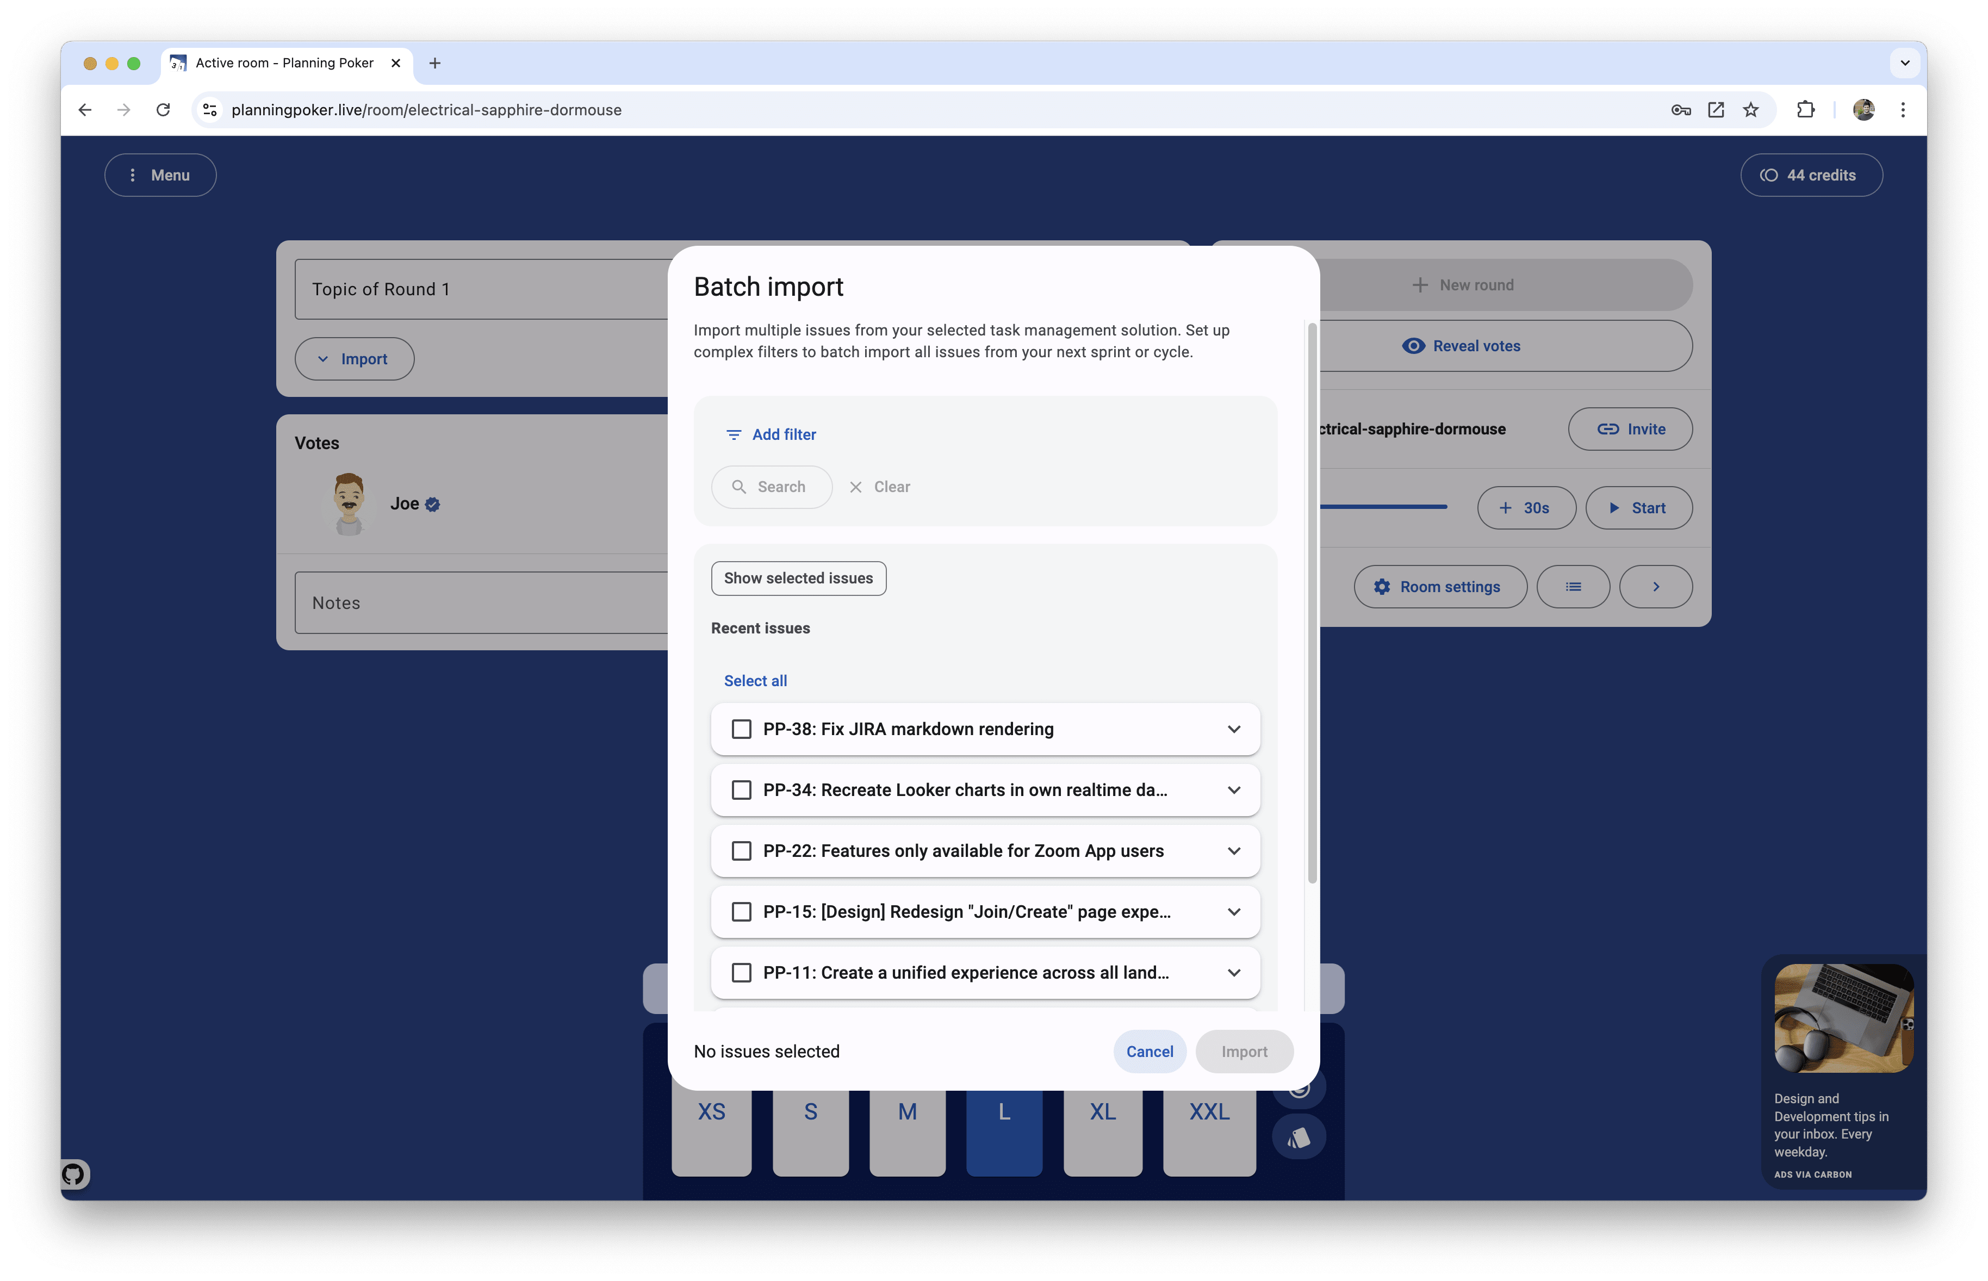Expand the PP-15 issue details
Screen dimensions: 1988x1281
(1234, 912)
